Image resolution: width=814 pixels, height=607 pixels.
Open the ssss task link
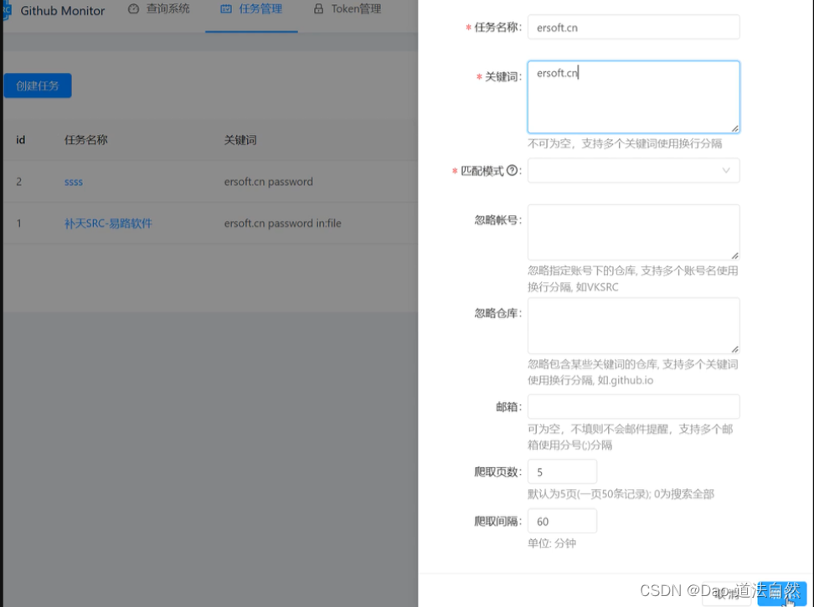[x=73, y=181]
